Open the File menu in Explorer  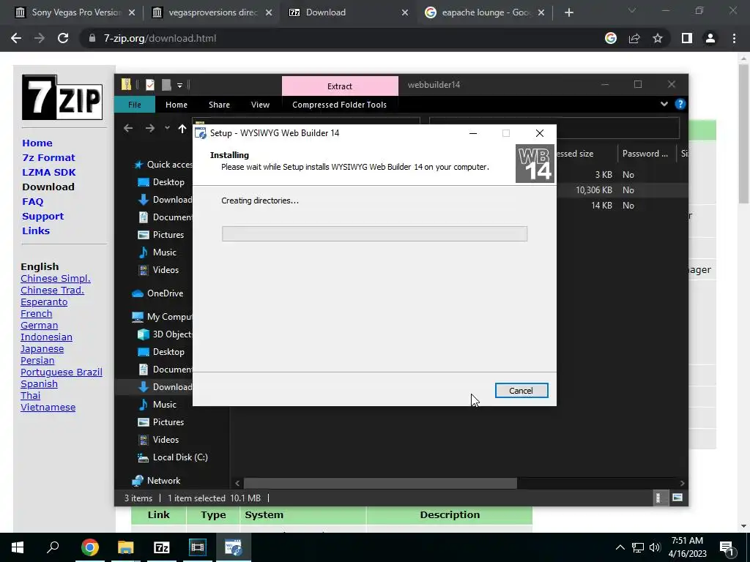click(x=135, y=105)
